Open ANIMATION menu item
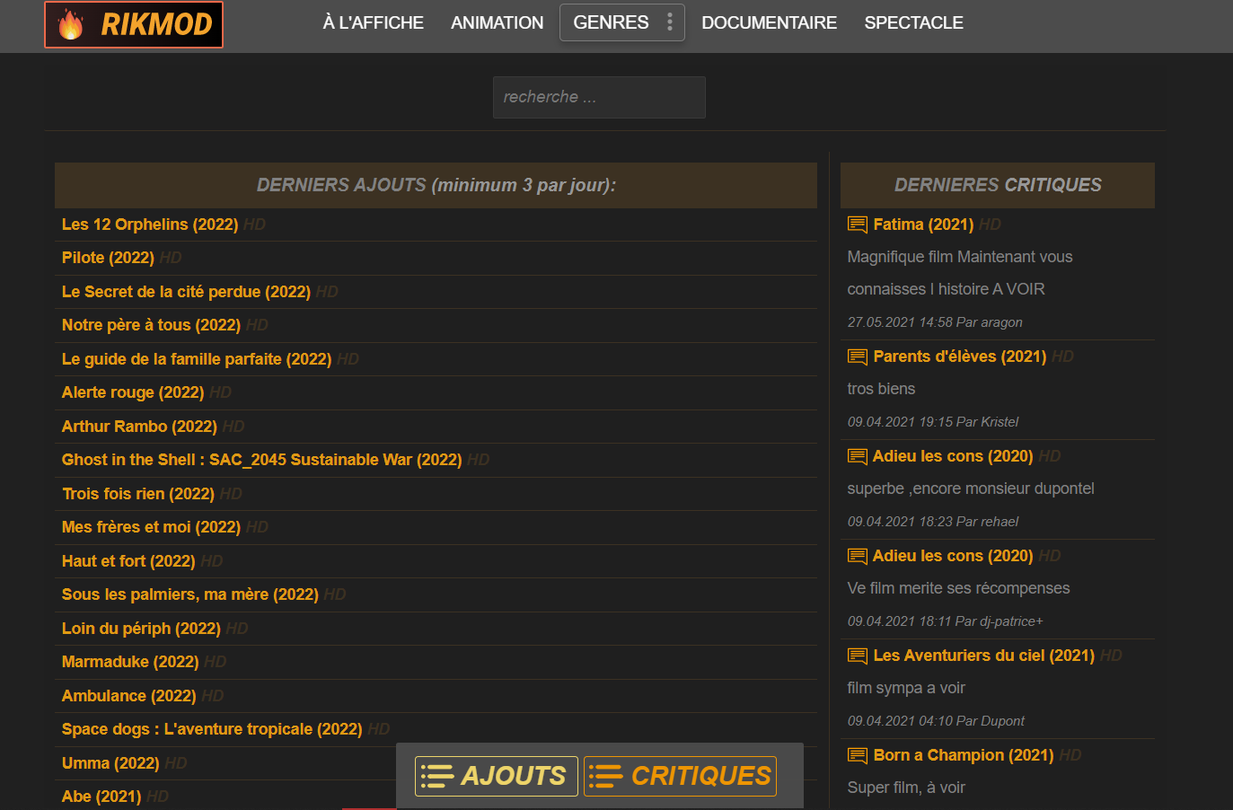This screenshot has height=810, width=1233. tap(498, 22)
